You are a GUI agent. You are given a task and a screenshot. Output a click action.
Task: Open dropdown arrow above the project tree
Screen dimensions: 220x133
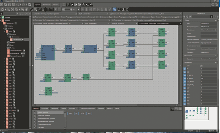click(x=17, y=14)
